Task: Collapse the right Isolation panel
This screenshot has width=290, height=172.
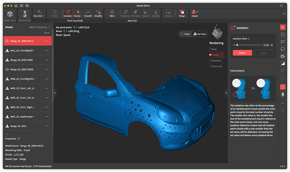Action: pyautogui.click(x=226, y=93)
